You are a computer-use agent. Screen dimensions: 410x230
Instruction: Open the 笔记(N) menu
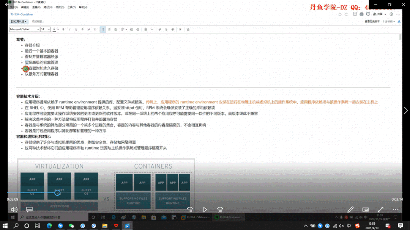pyautogui.click(x=48, y=7)
